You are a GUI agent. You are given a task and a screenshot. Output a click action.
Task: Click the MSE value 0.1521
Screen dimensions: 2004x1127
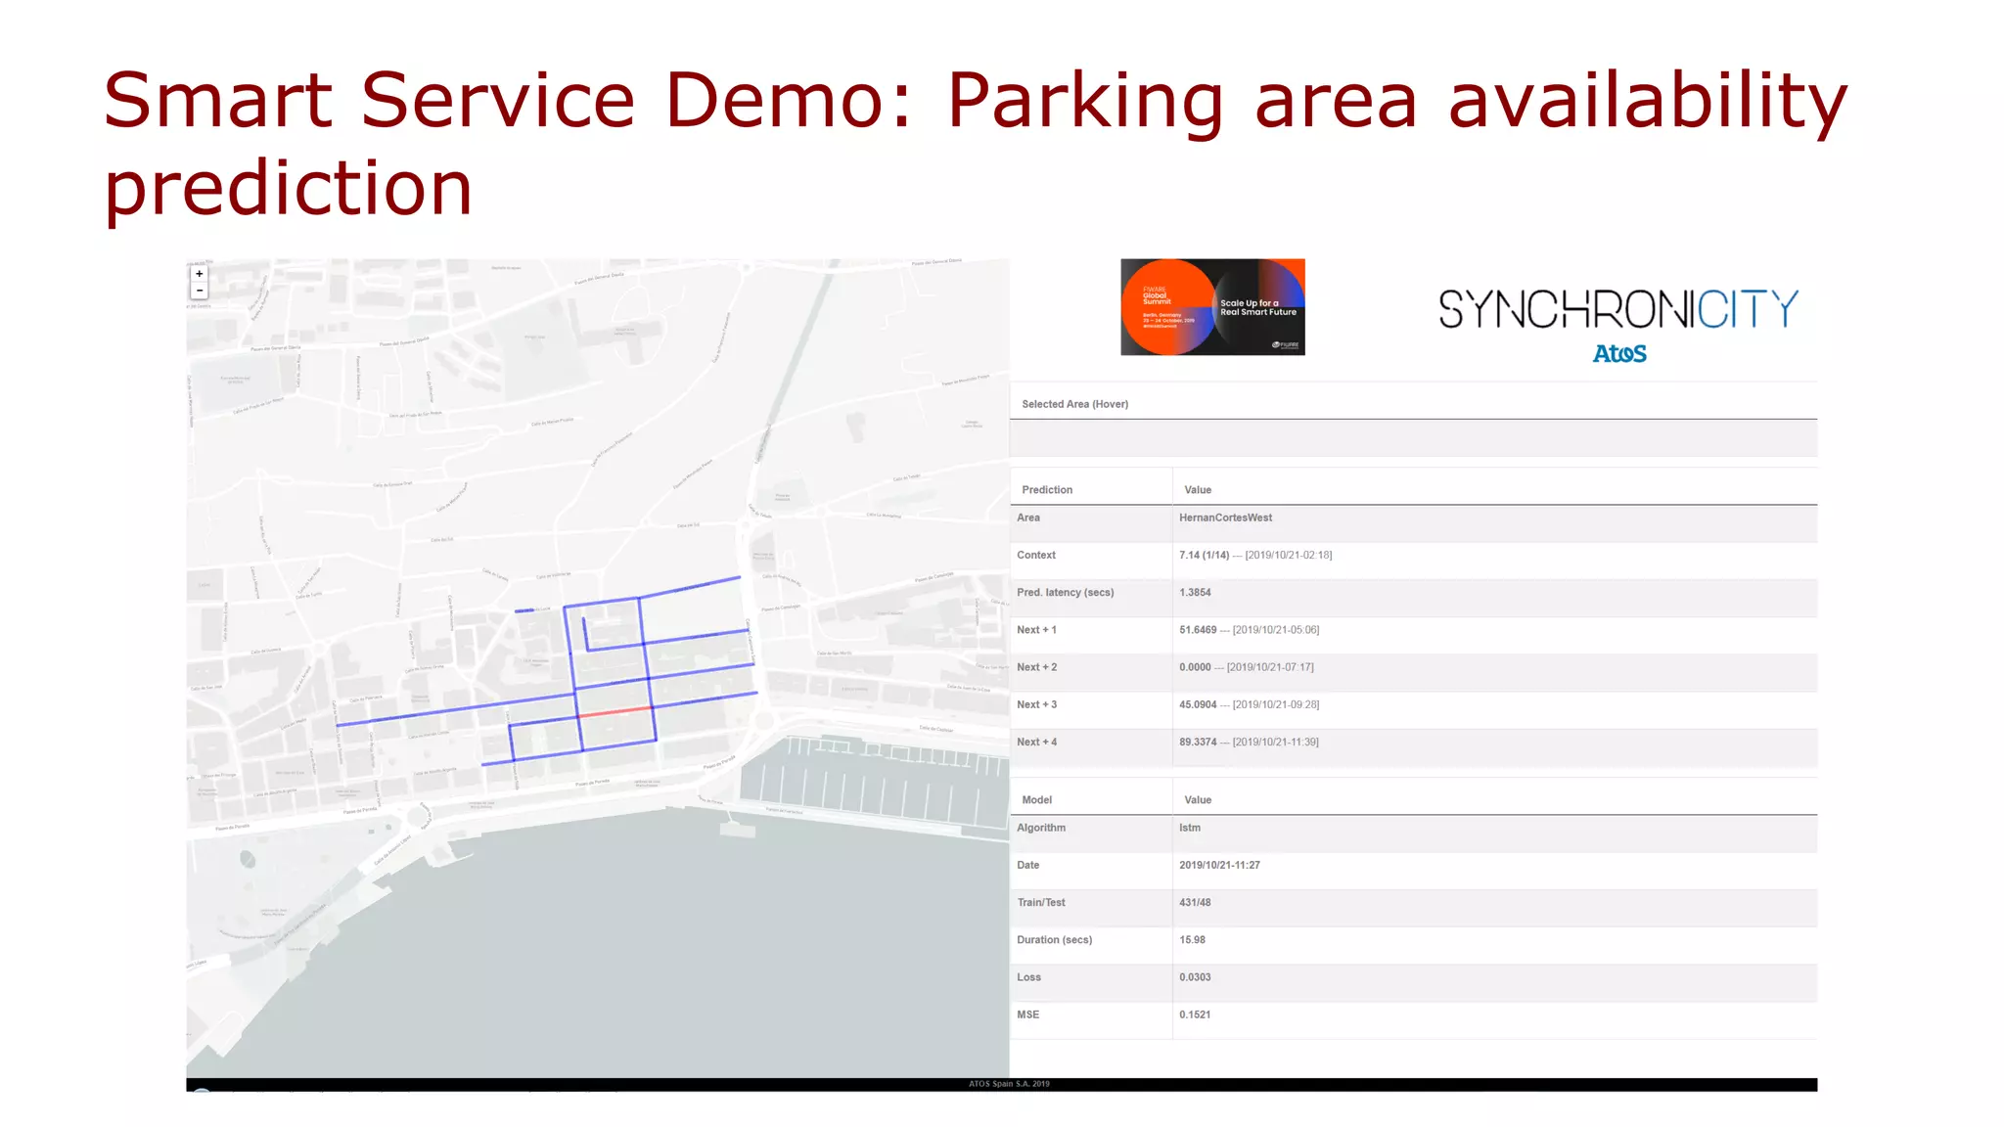[1195, 1014]
